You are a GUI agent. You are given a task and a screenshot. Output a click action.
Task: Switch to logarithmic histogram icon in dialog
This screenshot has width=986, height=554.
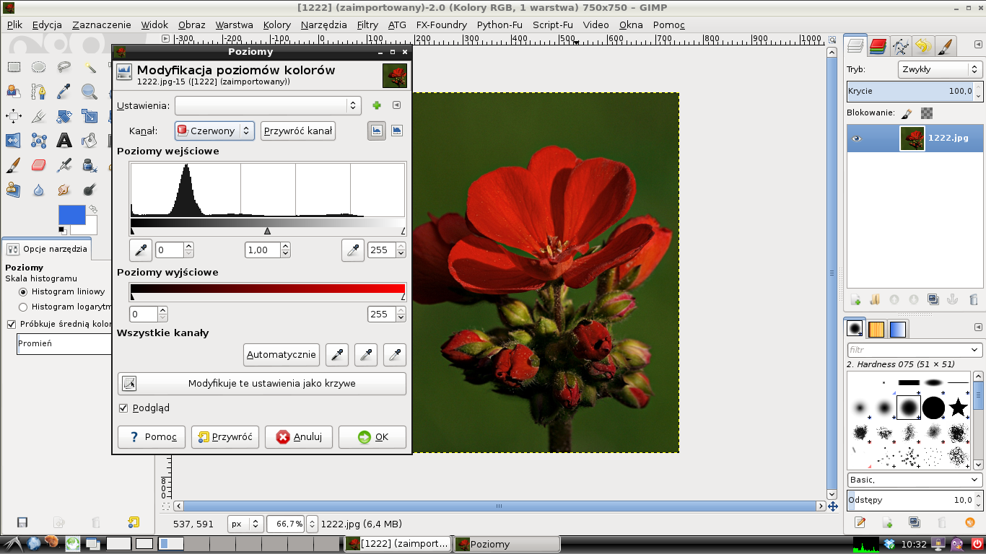point(396,131)
